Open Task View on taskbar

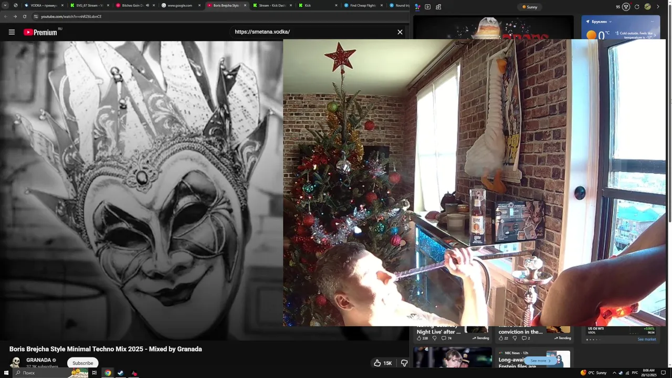coord(94,373)
